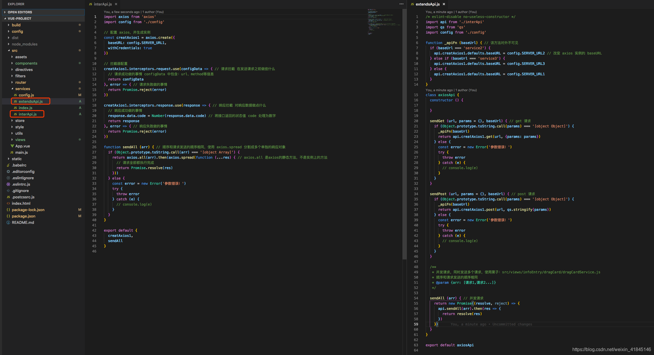Open the .eslintrc.js config file
The width and height of the screenshot is (654, 355).
[x=21, y=184]
